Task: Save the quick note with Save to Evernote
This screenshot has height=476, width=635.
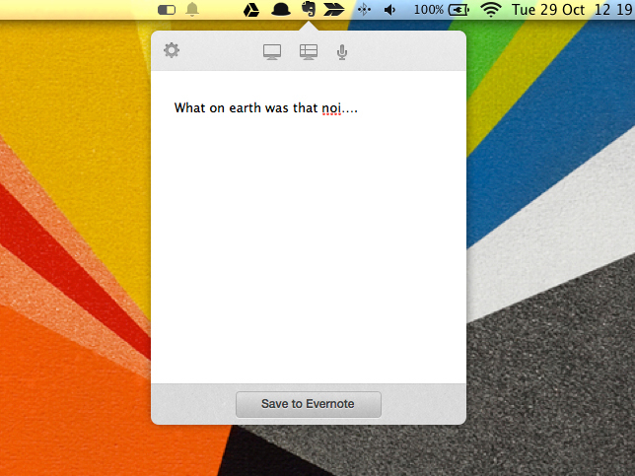Action: point(309,404)
